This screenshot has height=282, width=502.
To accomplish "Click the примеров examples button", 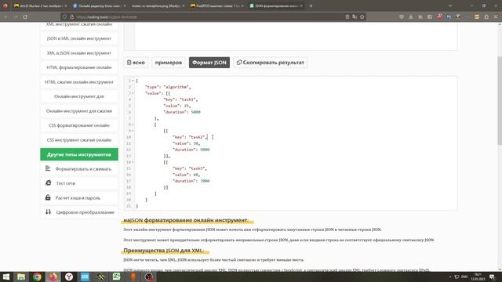I will pos(169,63).
